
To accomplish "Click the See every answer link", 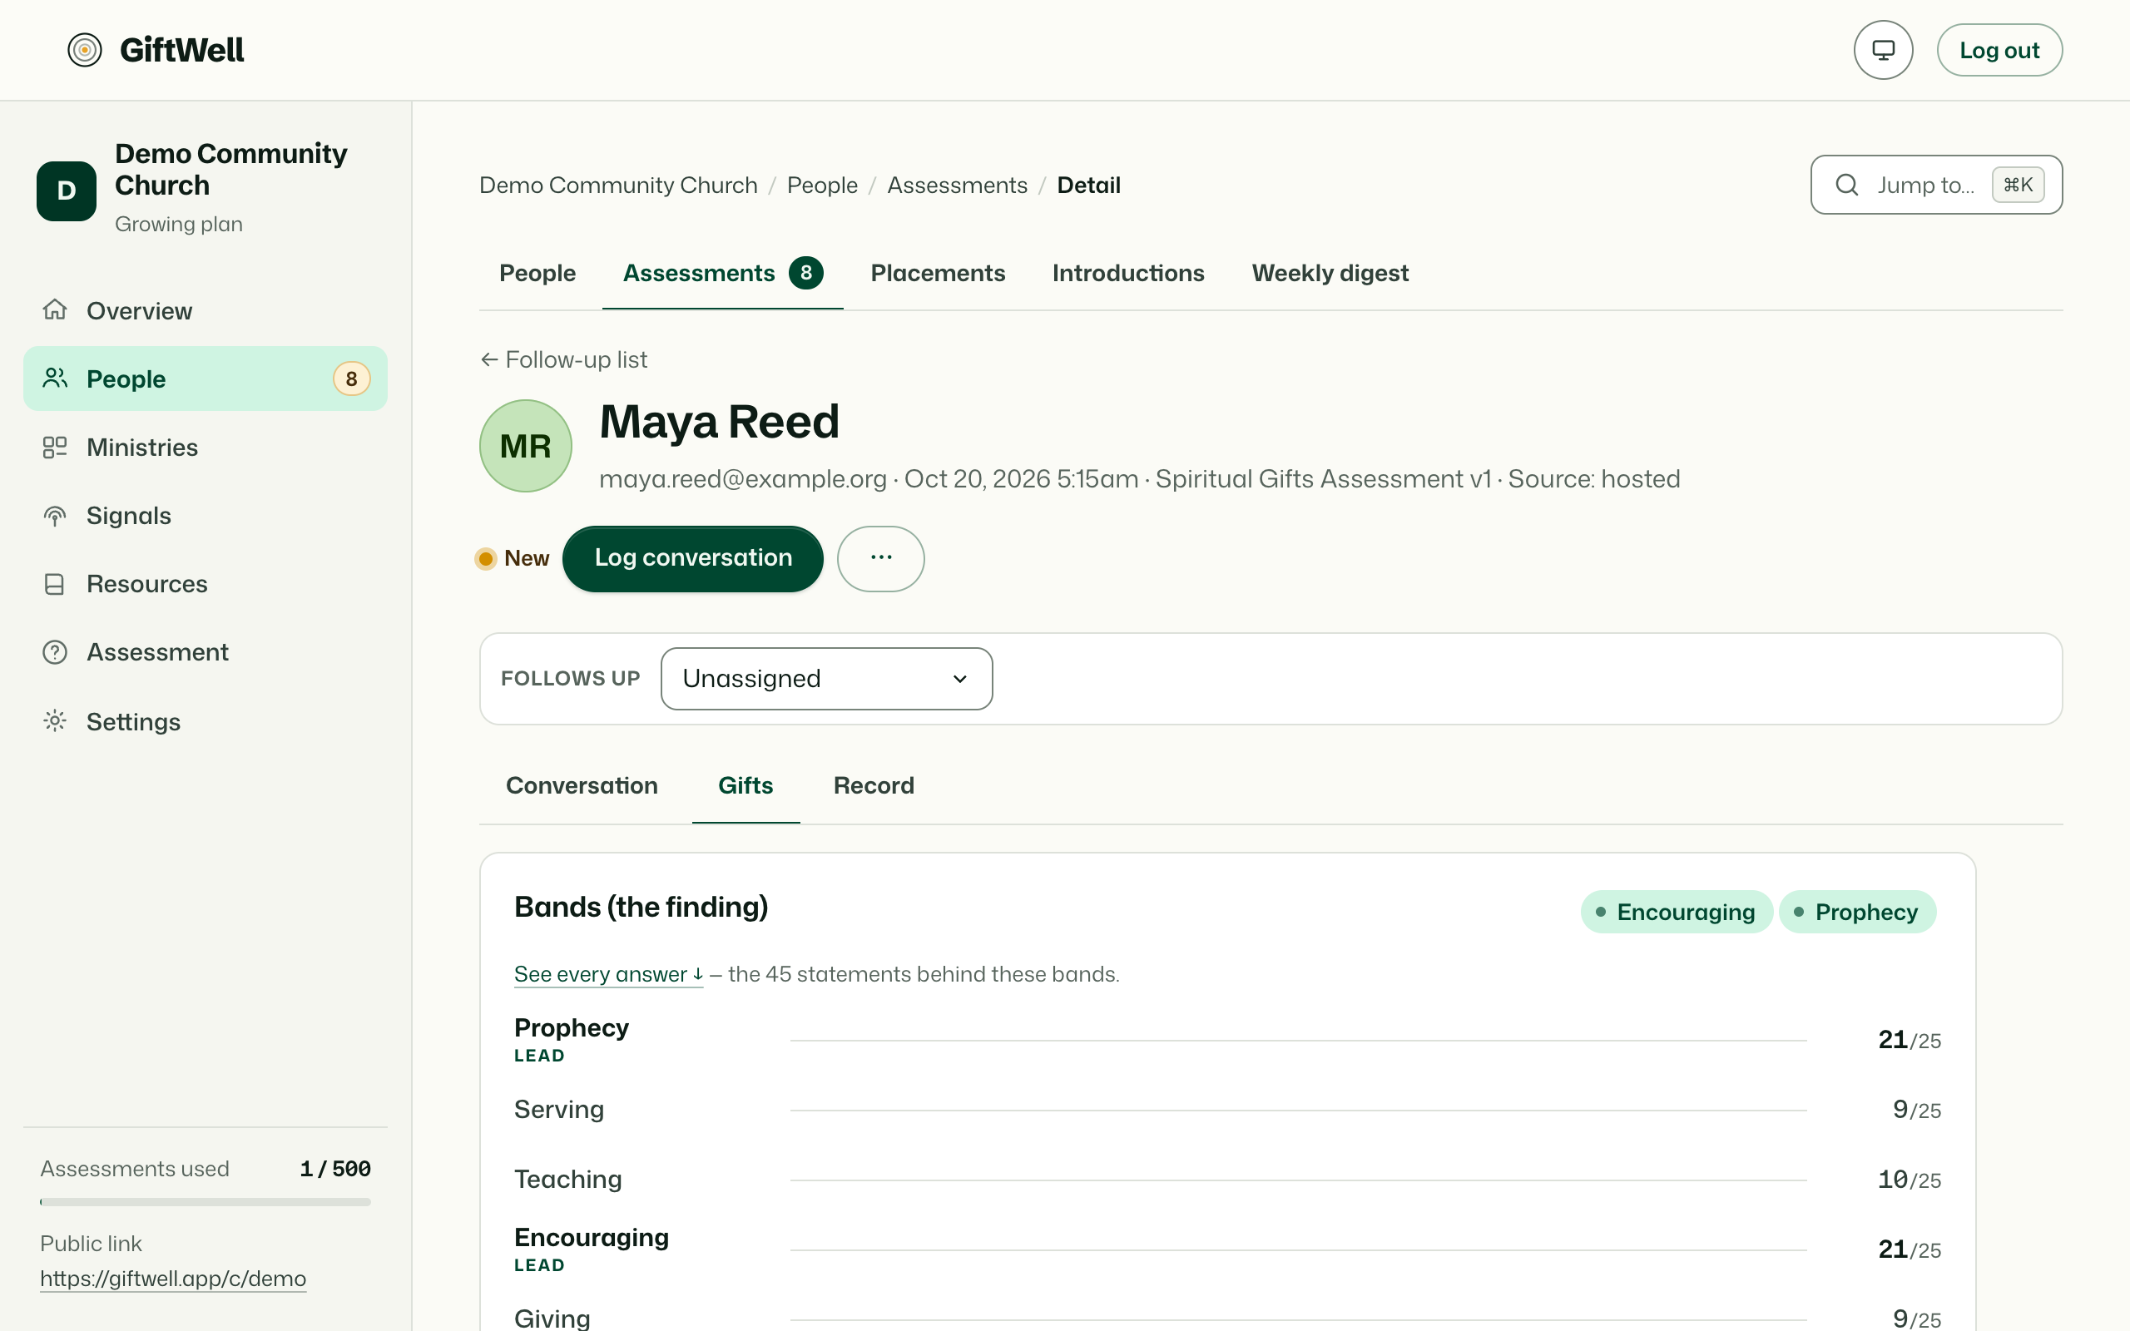I will point(608,974).
